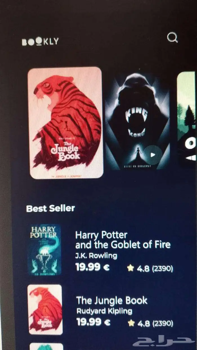Viewport: 197px width, 350px height.
Task: Click the Harry Potter book cover thumbnail
Action: tap(44, 249)
